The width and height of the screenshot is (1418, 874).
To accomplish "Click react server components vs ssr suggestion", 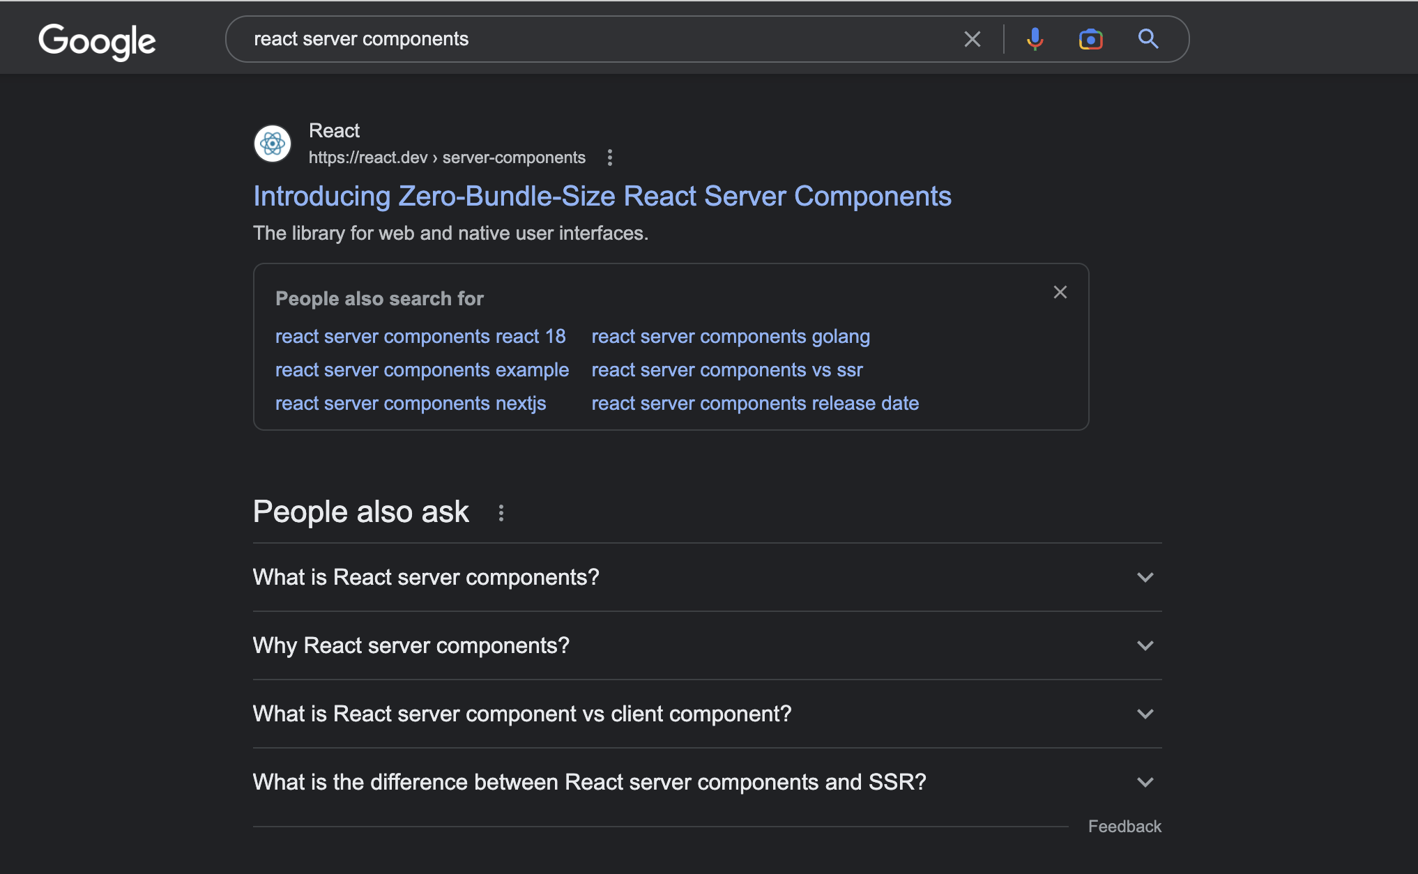I will pyautogui.click(x=727, y=370).
